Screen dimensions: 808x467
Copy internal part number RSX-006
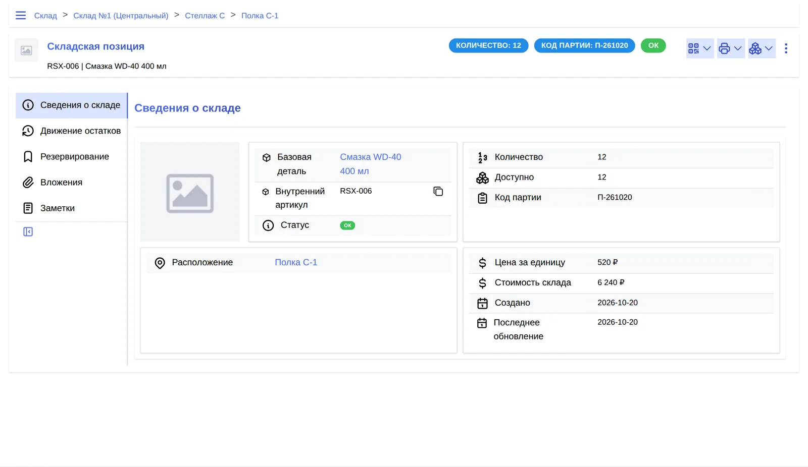[x=438, y=191]
